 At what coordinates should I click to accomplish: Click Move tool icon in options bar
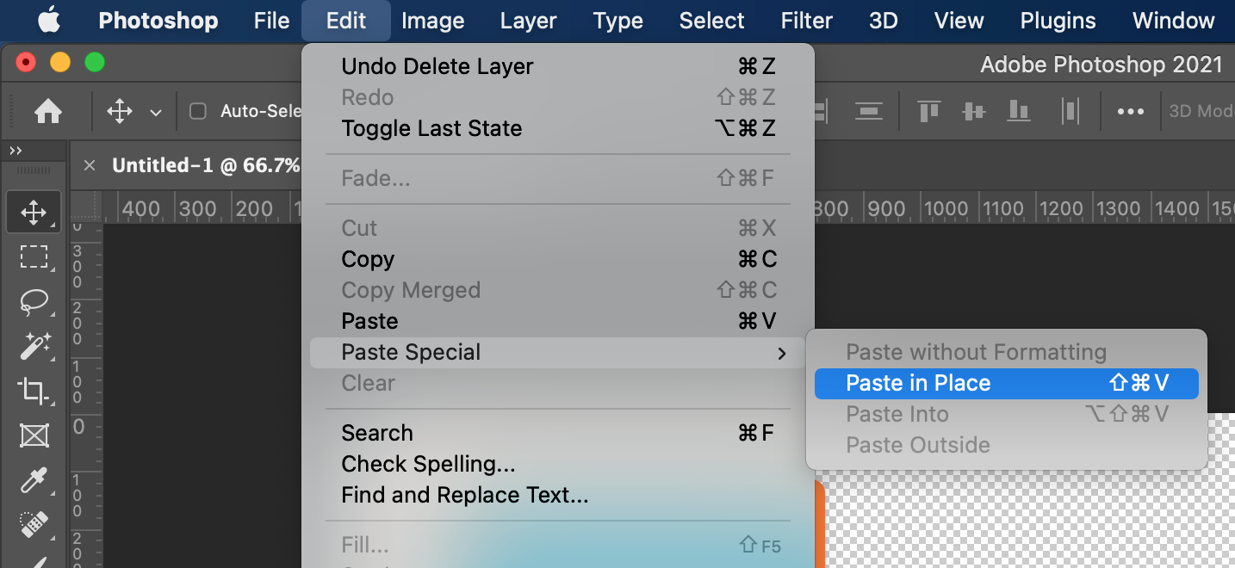119,111
